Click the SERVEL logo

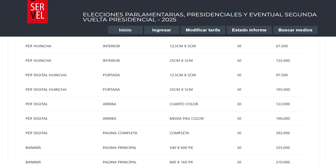[x=37, y=12]
